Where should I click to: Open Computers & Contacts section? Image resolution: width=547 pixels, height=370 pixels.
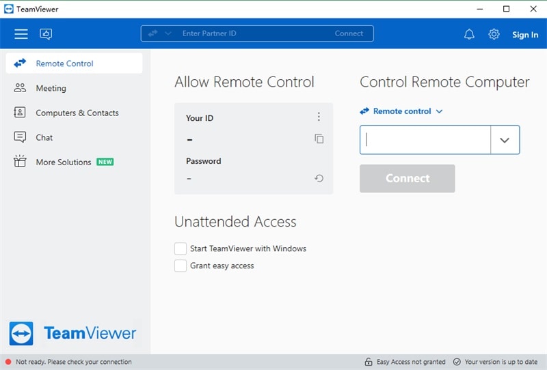click(x=77, y=113)
